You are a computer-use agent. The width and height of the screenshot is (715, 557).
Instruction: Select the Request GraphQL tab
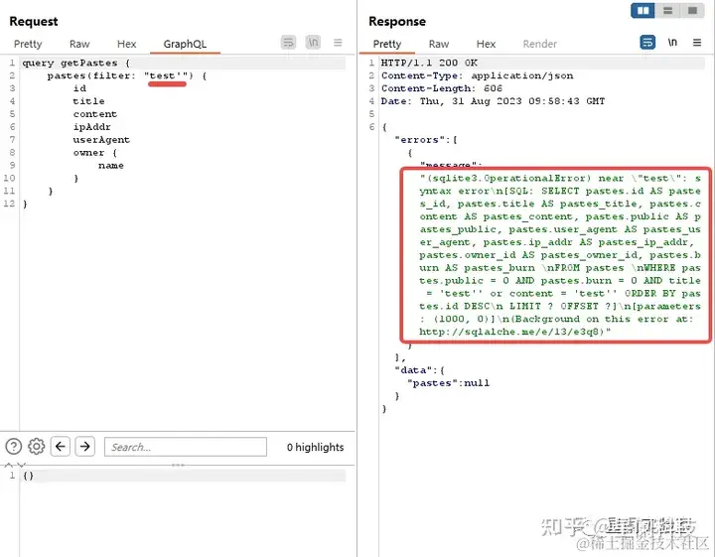(x=185, y=44)
